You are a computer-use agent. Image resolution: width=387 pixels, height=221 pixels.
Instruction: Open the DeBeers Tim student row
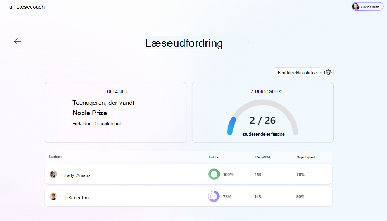coord(189,196)
